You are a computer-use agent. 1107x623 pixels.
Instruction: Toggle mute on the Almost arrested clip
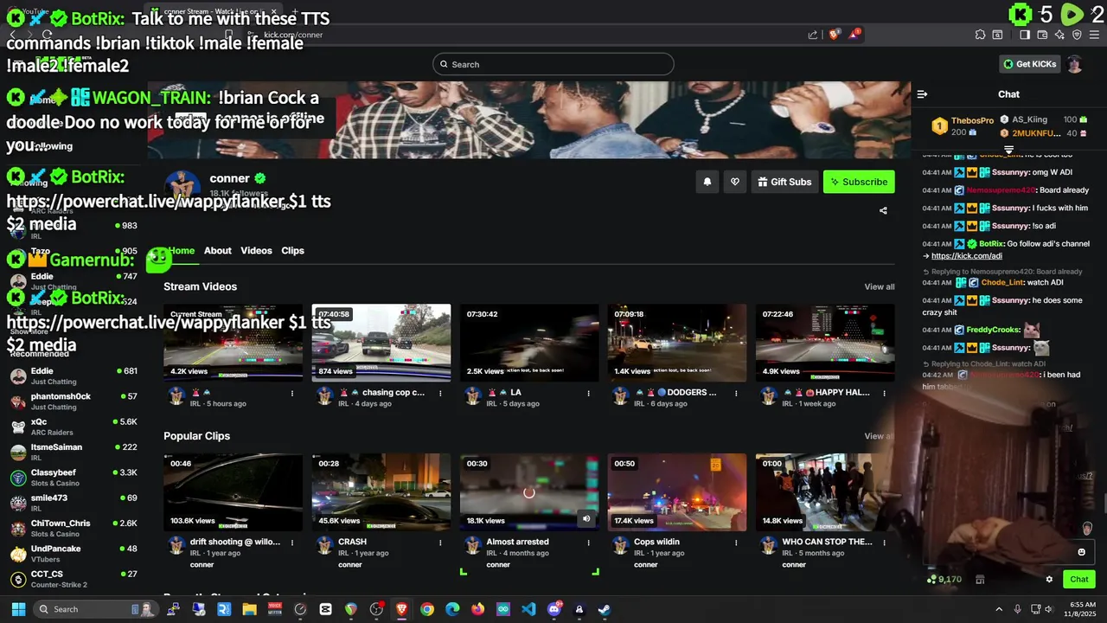[586, 519]
